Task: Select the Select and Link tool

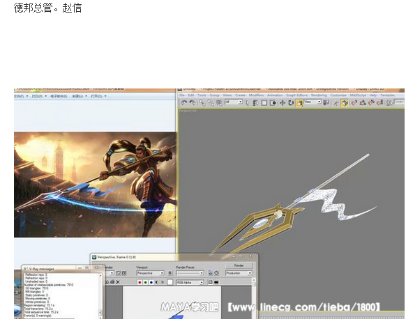Action: (202, 103)
